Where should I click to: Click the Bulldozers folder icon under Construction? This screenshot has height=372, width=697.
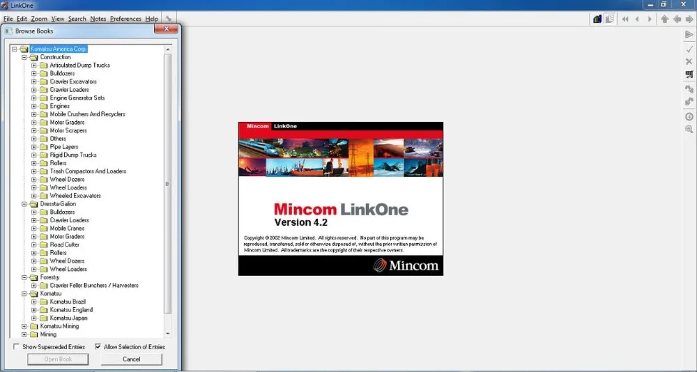(x=43, y=73)
